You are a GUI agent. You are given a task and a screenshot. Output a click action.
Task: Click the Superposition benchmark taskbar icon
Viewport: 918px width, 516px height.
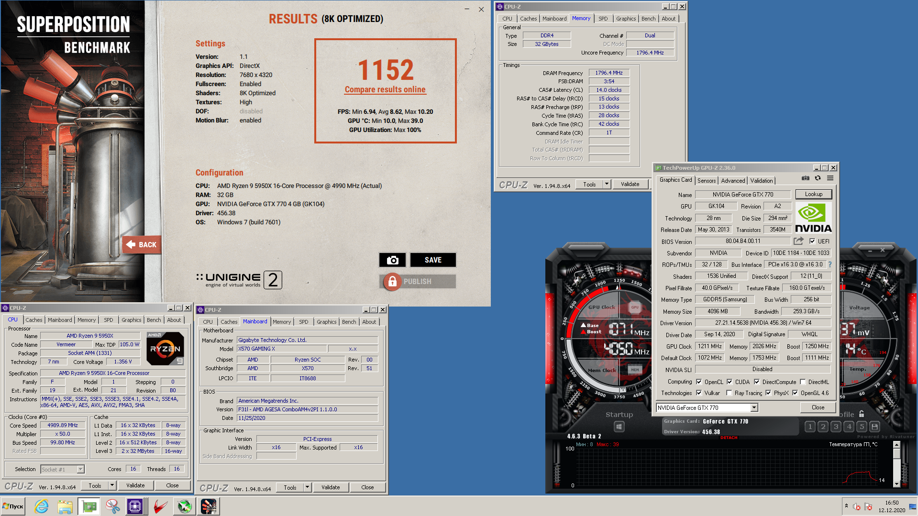[209, 506]
